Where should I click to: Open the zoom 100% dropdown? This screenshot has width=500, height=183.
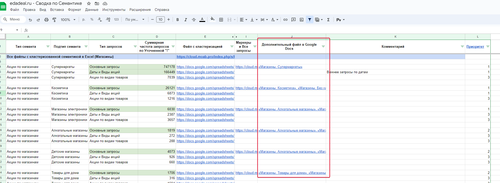(68, 20)
